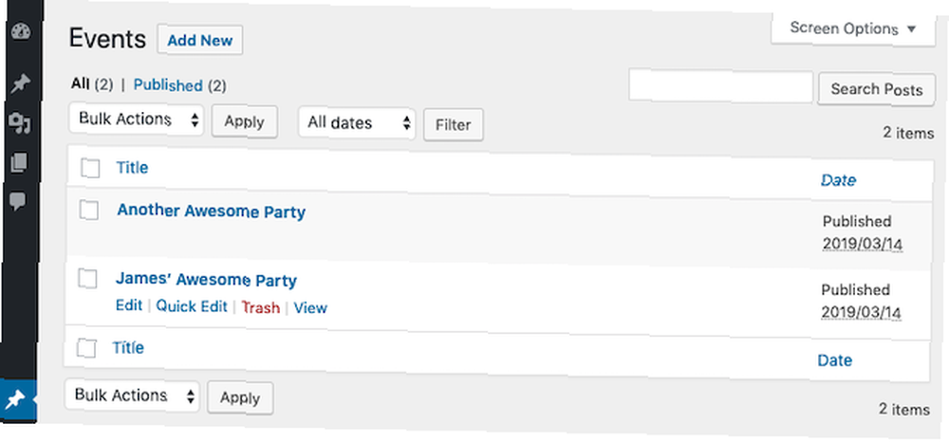Switch to the Published filter view

point(168,85)
